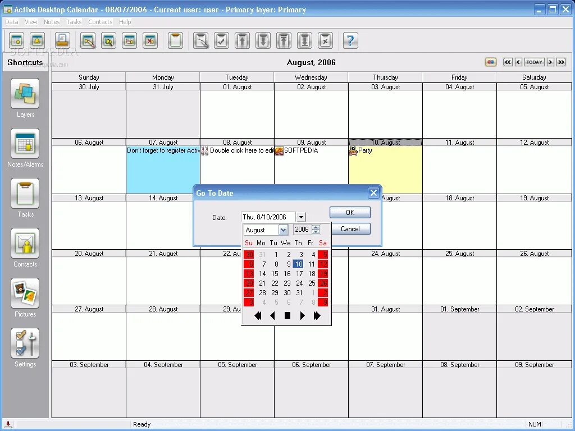This screenshot has width=575, height=431.
Task: Click the edit task toolbar icon
Action: [x=201, y=40]
